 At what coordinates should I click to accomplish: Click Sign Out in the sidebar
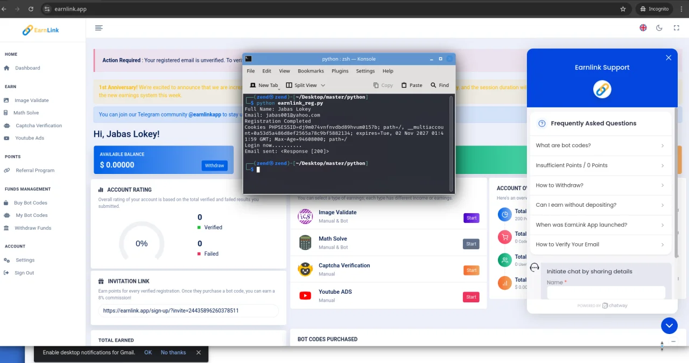click(24, 273)
